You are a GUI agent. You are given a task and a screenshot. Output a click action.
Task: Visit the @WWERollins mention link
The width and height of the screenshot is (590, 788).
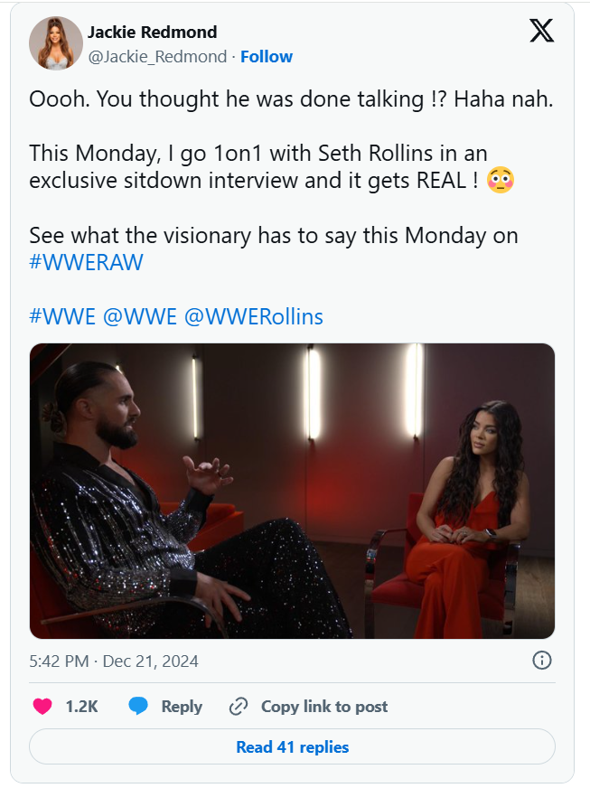253,316
